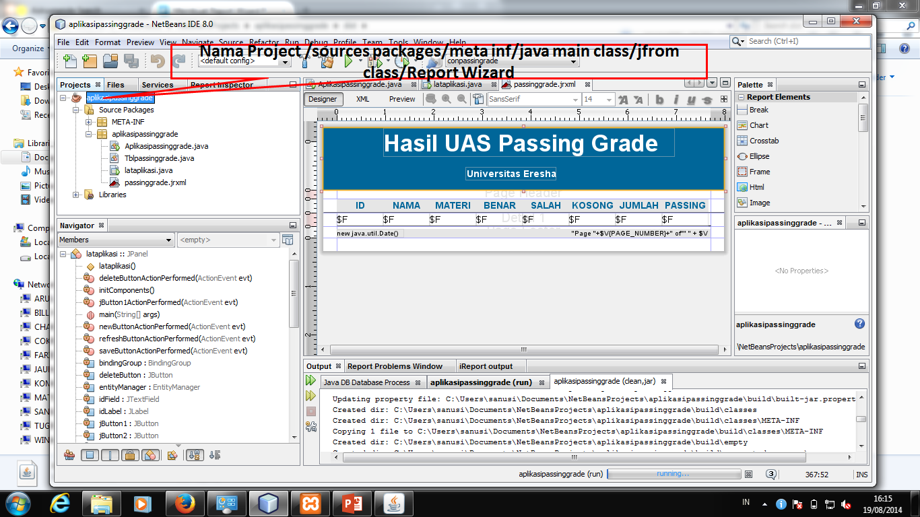This screenshot has height=517, width=920.
Task: Open XAMPP from the Windows taskbar
Action: (x=310, y=503)
